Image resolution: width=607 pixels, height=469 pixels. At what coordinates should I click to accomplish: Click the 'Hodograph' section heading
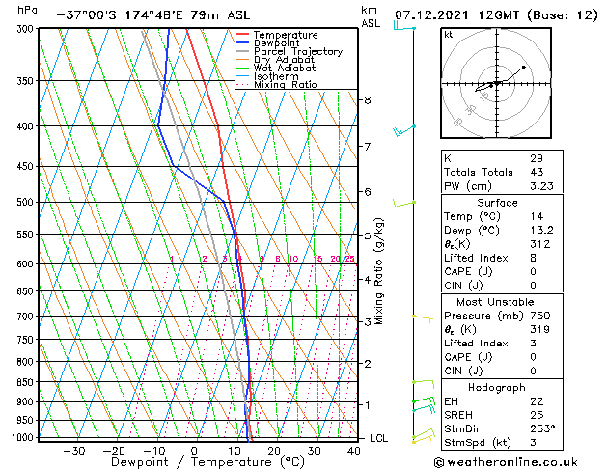497,388
